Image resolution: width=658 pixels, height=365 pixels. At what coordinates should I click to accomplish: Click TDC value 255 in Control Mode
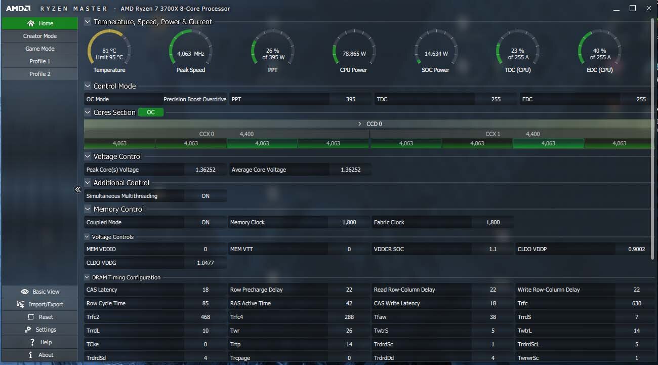point(496,99)
